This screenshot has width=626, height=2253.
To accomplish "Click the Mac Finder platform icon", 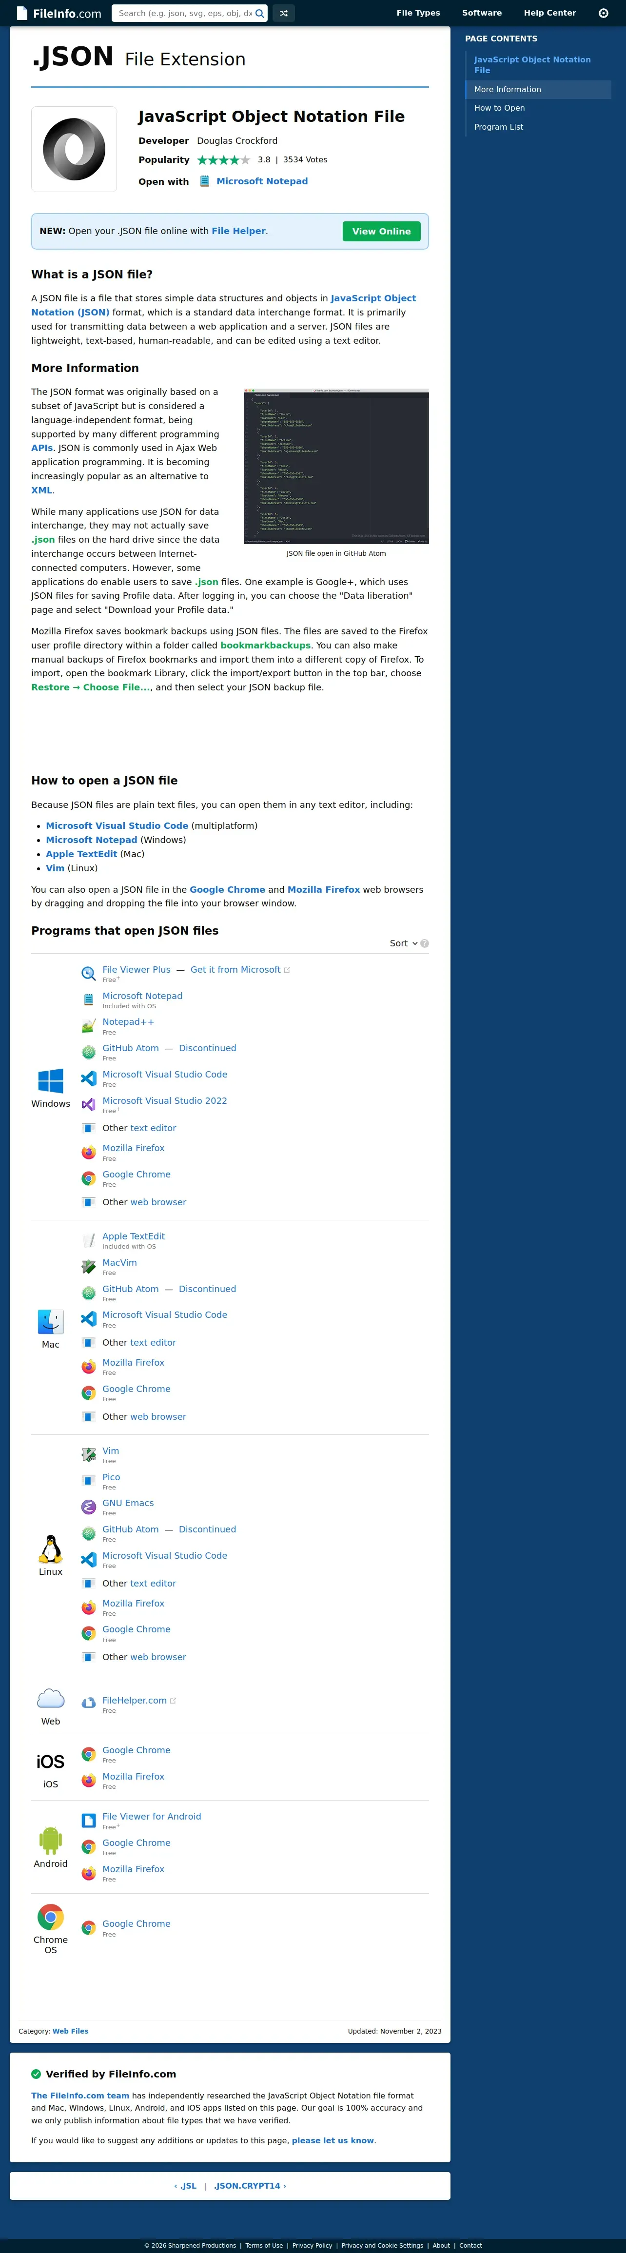I will coord(51,1322).
